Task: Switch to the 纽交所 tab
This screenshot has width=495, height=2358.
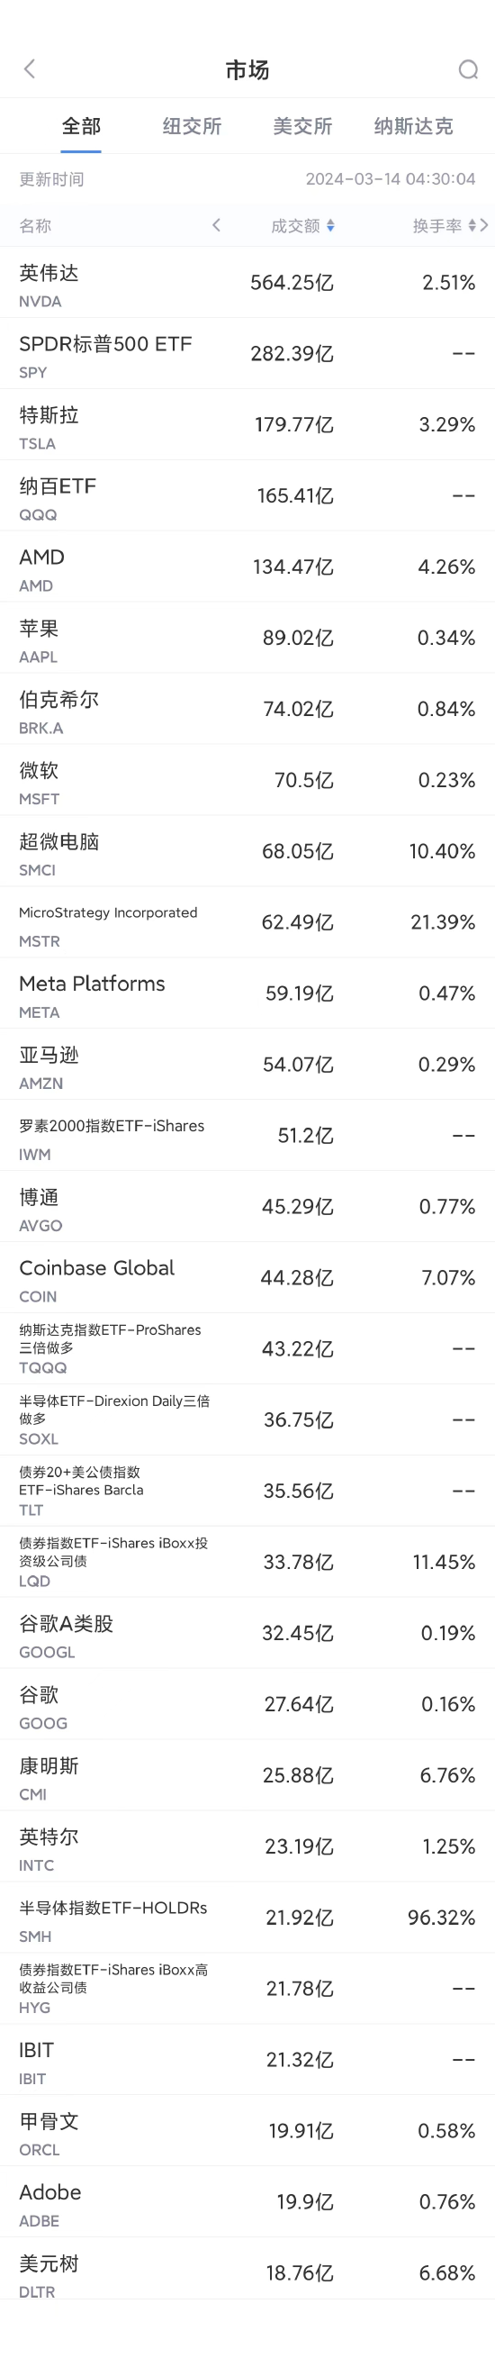Action: pos(192,126)
